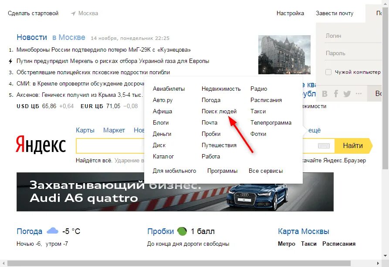389x267 pixels.
Task: Open Расписания in the popup menu
Action: coord(266,100)
